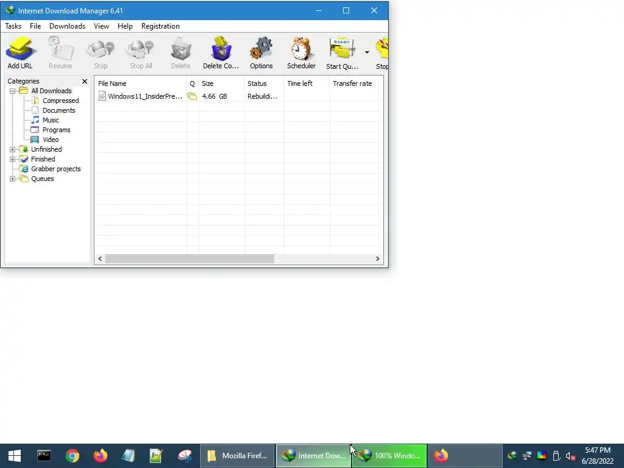Click the horizontal scrollbar right arrow
624x468 pixels.
tap(378, 258)
